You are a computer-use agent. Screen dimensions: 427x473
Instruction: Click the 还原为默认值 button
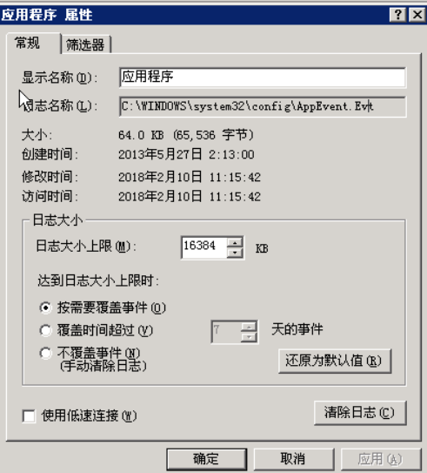(335, 361)
